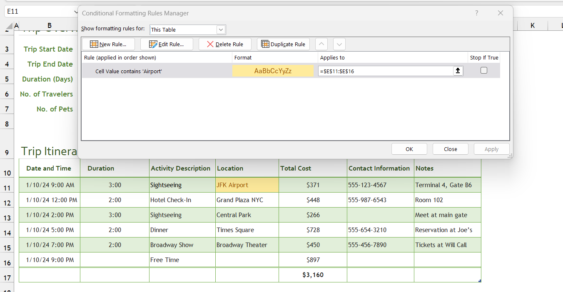Screen dimensions: 563x292
Task: Click the Applies to range field
Action: point(386,71)
